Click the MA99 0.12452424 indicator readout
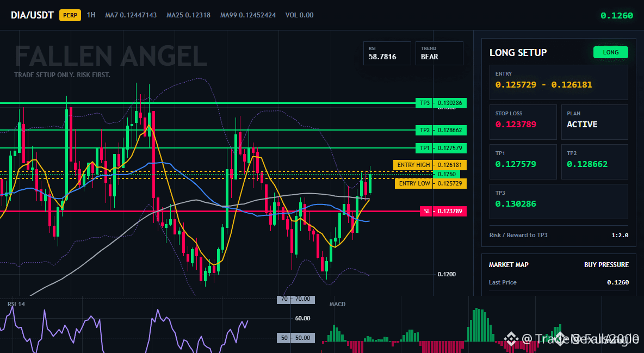Screen dimensions: 644x353 point(248,15)
